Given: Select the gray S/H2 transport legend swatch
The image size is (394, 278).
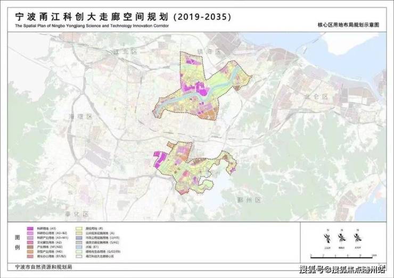Looking at the screenshot, I should [x=79, y=242].
